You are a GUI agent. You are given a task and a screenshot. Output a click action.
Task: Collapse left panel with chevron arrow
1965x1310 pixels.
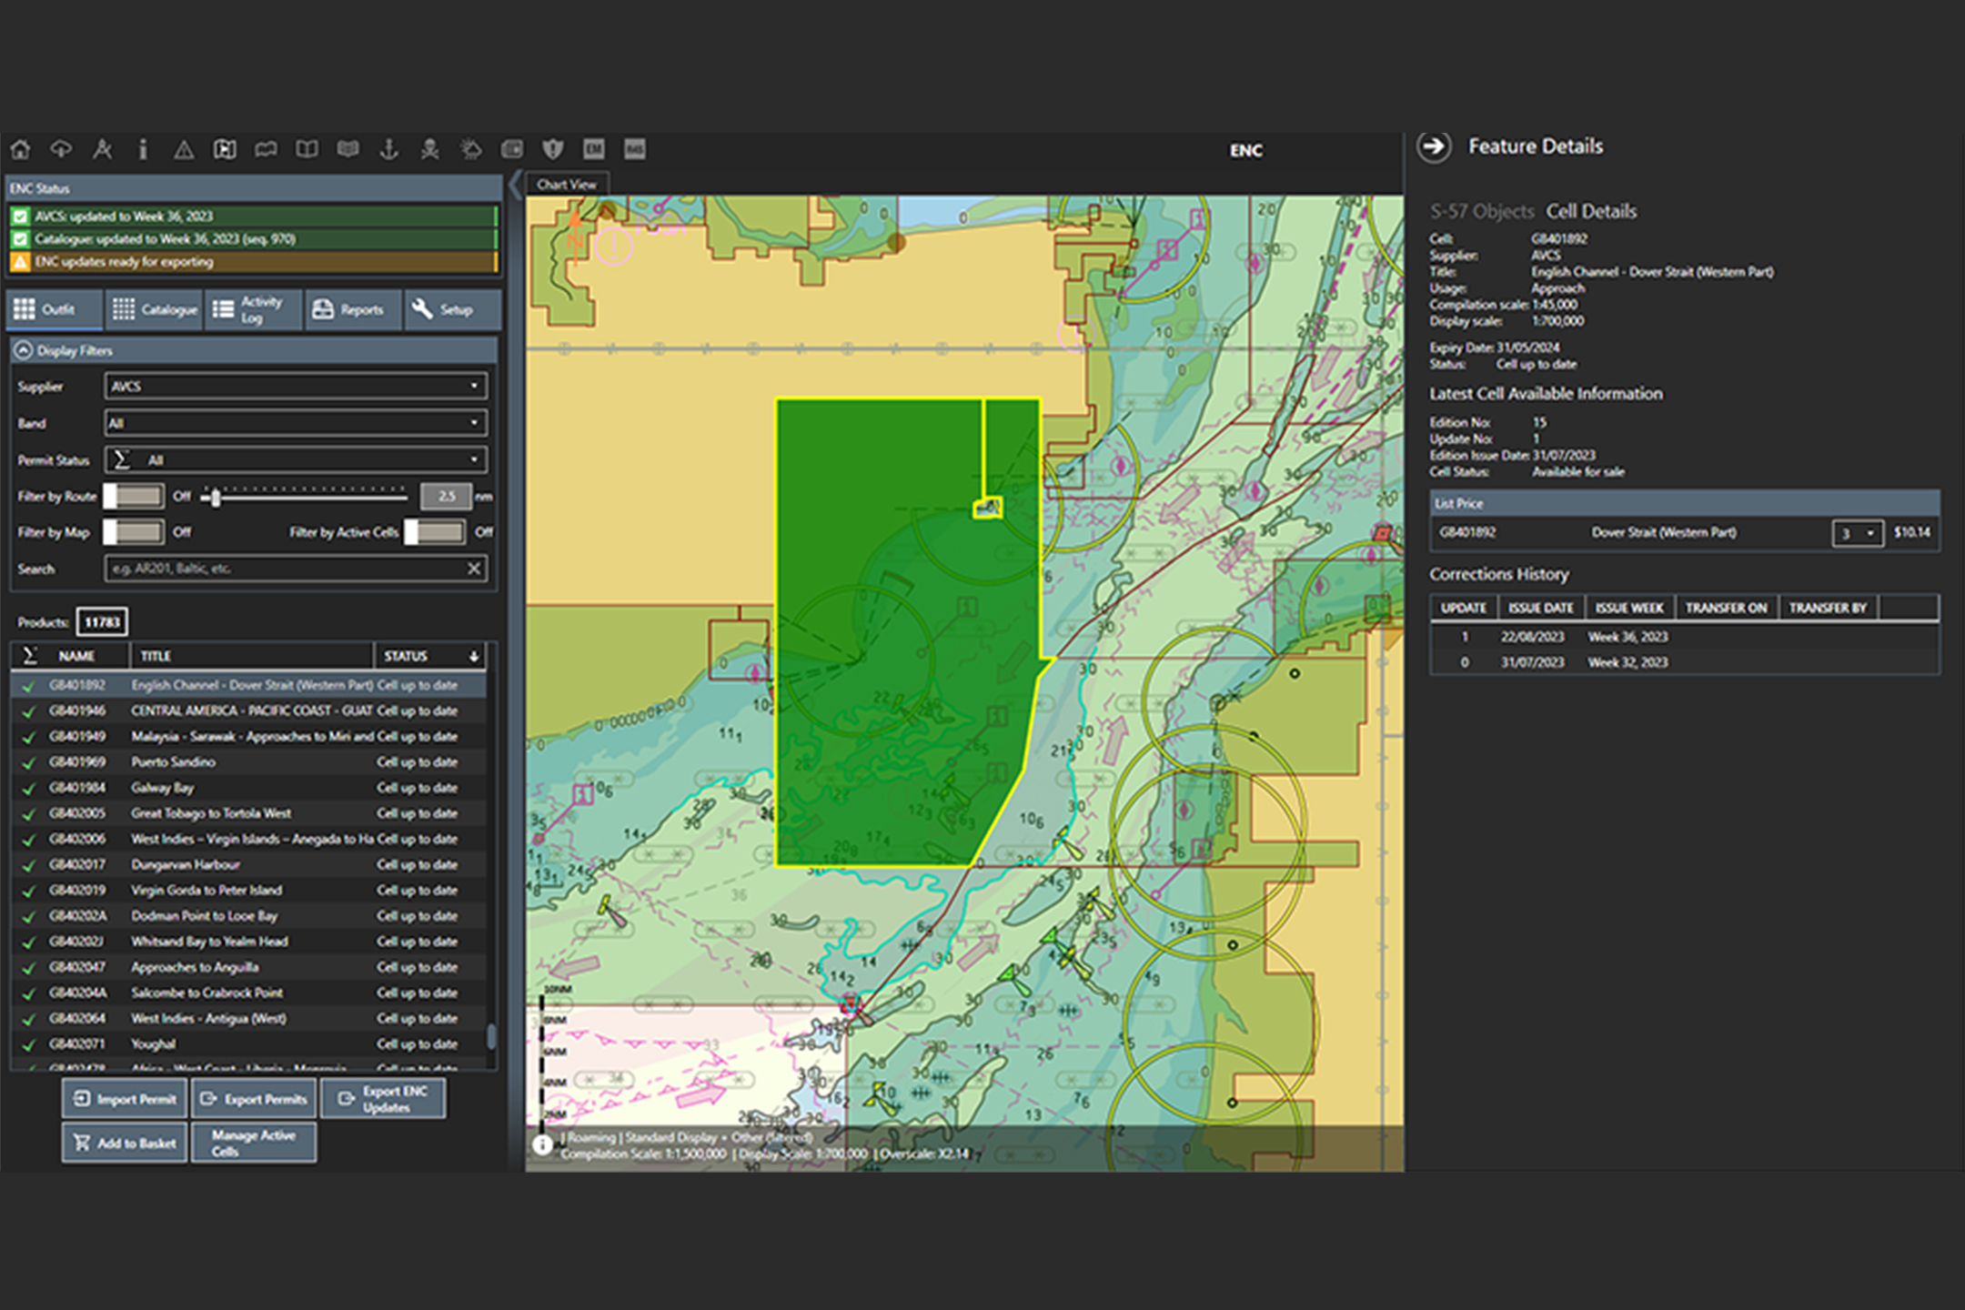515,185
